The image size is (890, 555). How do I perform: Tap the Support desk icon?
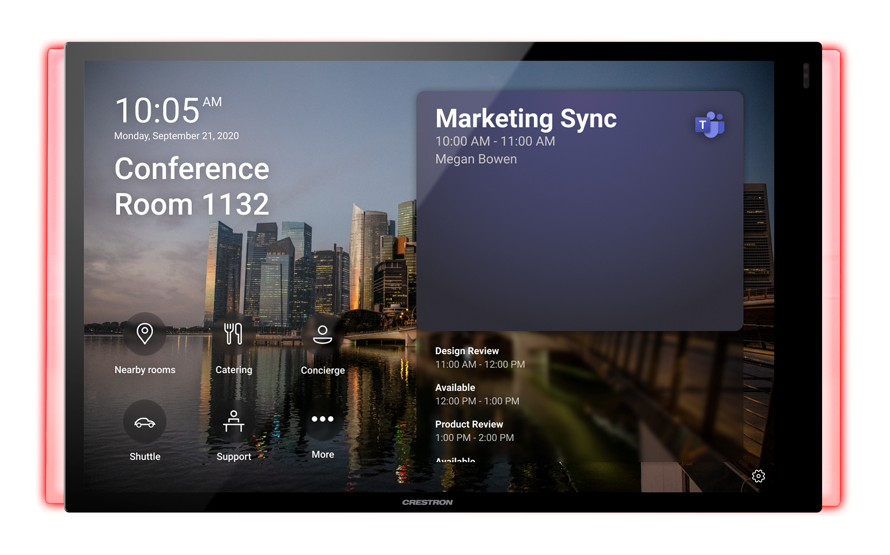233,421
